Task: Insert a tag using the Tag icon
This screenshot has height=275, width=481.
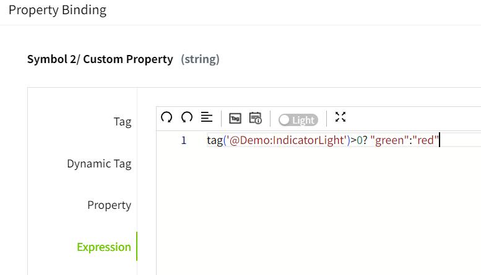Action: tap(235, 118)
